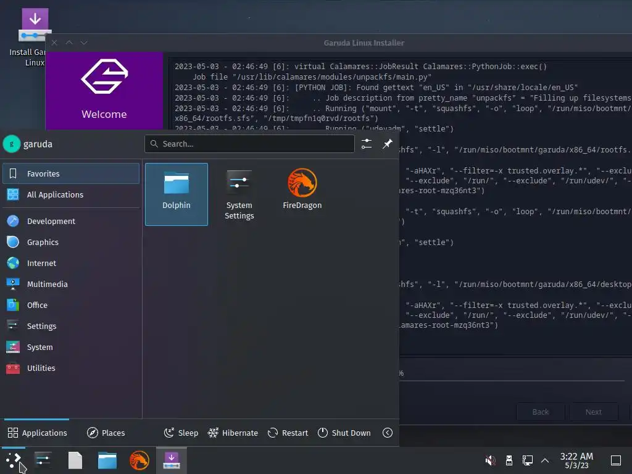Click the Sleep button
This screenshot has width=632, height=474.
[x=181, y=433]
